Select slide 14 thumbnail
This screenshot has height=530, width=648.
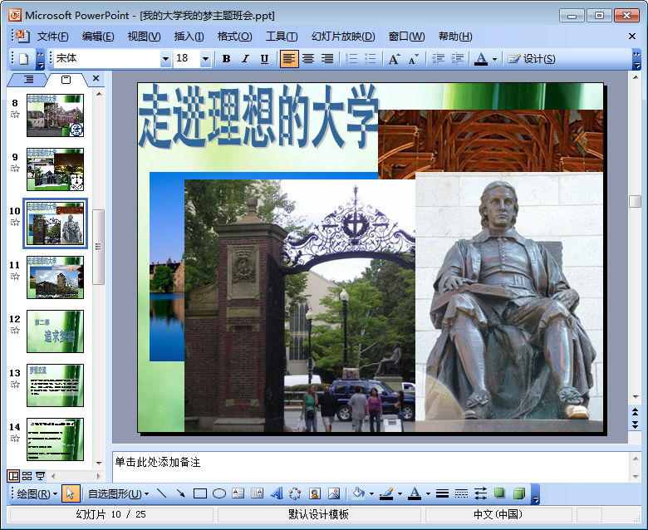click(x=56, y=439)
